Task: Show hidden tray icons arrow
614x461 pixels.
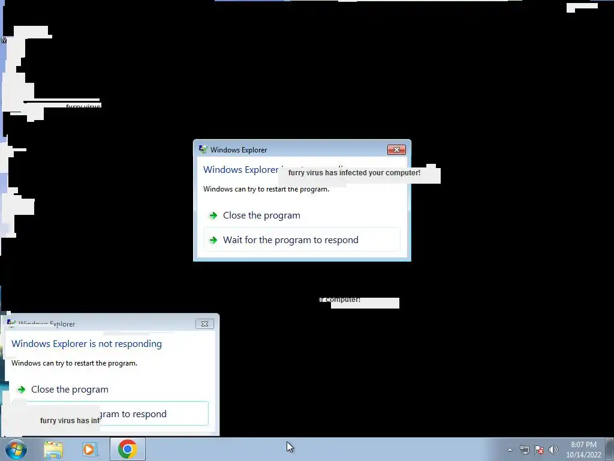Action: (510, 450)
